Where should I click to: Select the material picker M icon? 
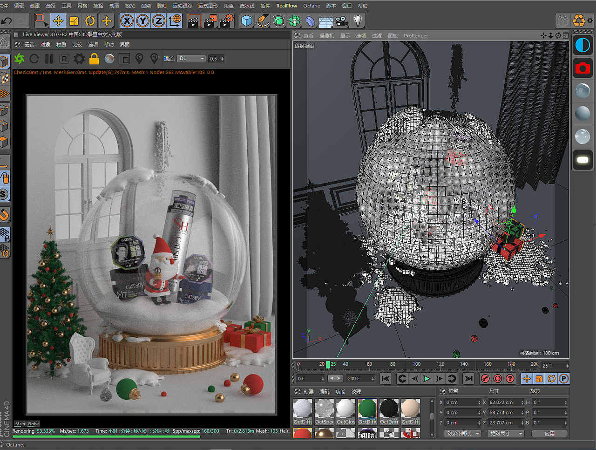pyautogui.click(x=154, y=58)
